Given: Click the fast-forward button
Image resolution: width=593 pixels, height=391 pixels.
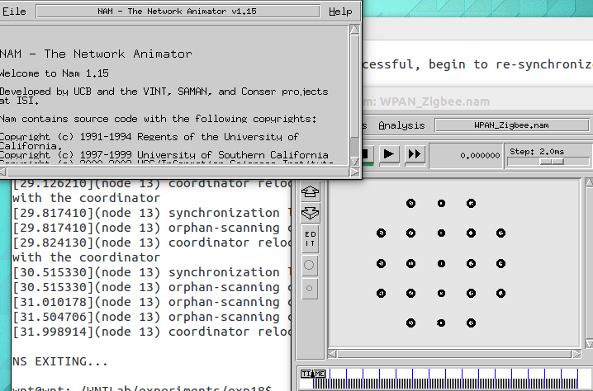Looking at the screenshot, I should coord(415,154).
